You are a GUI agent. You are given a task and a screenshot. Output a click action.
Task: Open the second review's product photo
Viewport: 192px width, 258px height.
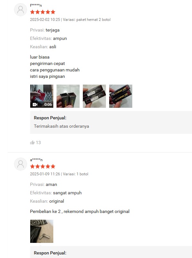tap(42, 231)
